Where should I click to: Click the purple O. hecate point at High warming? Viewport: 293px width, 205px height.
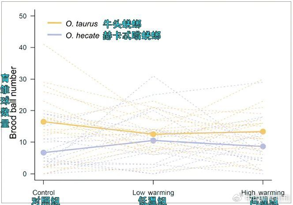263,146
